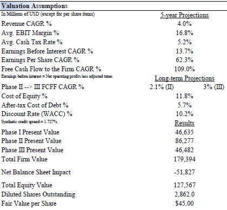Viewport: 227px width, 210px height.
Task: Select the Phase II 2.1% (II) cell
Action: tap(162, 87)
